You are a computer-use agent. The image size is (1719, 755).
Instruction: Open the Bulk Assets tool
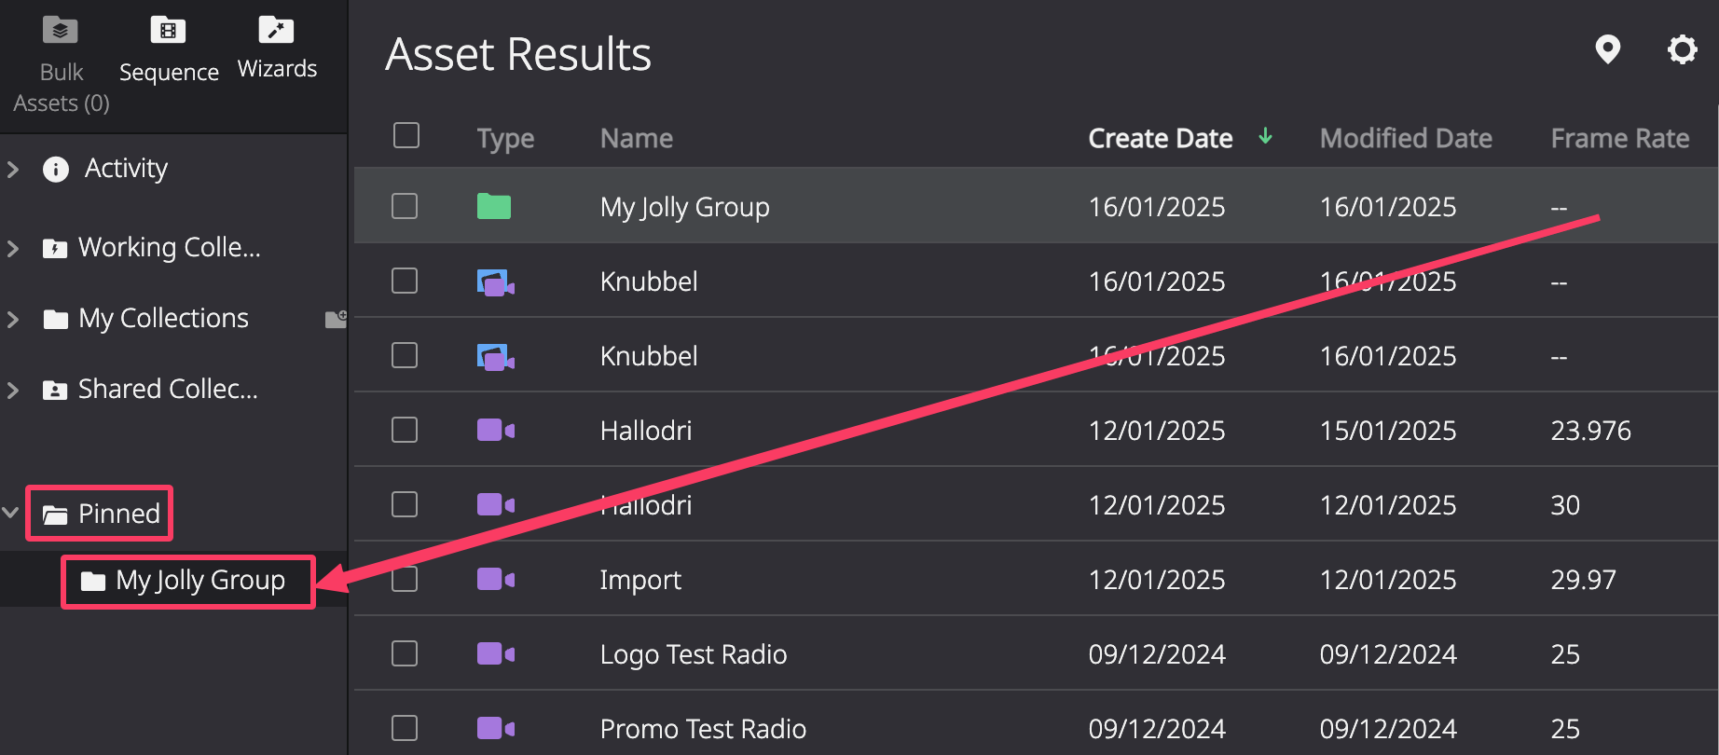[62, 63]
